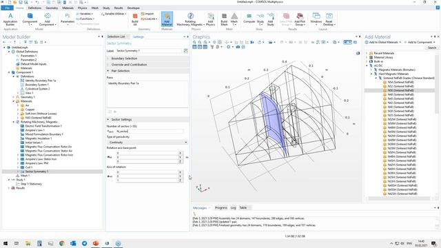Open the Variables dropdown in the ribbon

[85, 14]
